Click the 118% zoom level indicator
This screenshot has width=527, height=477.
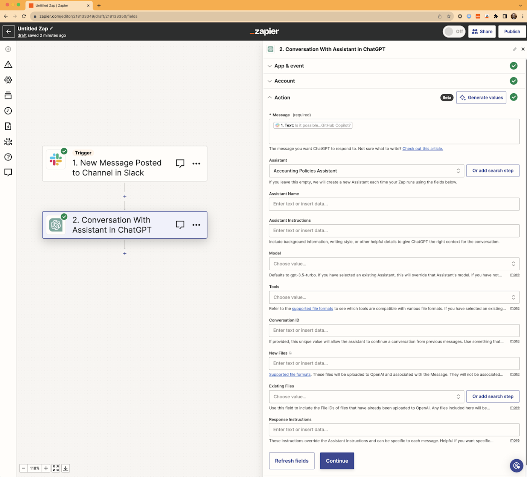point(35,468)
